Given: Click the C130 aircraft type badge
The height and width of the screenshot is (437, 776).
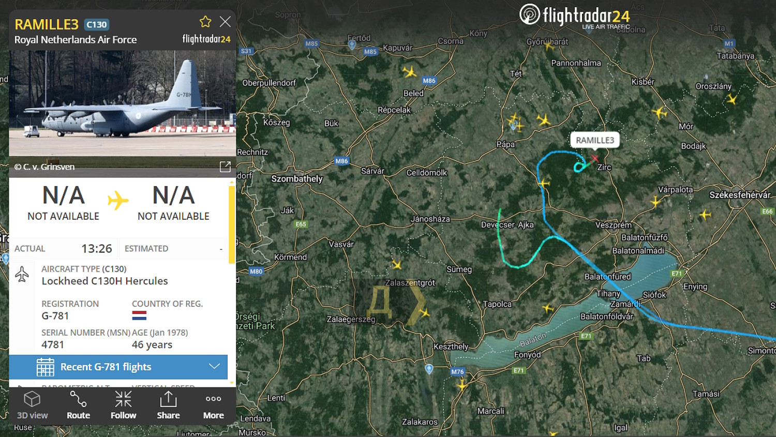Looking at the screenshot, I should tap(97, 24).
